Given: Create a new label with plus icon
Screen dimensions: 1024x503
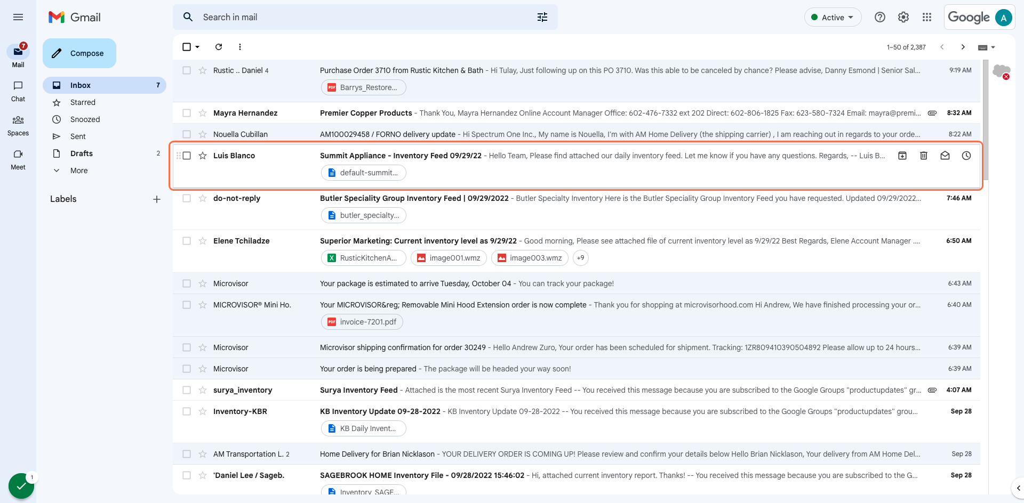Looking at the screenshot, I should [157, 199].
